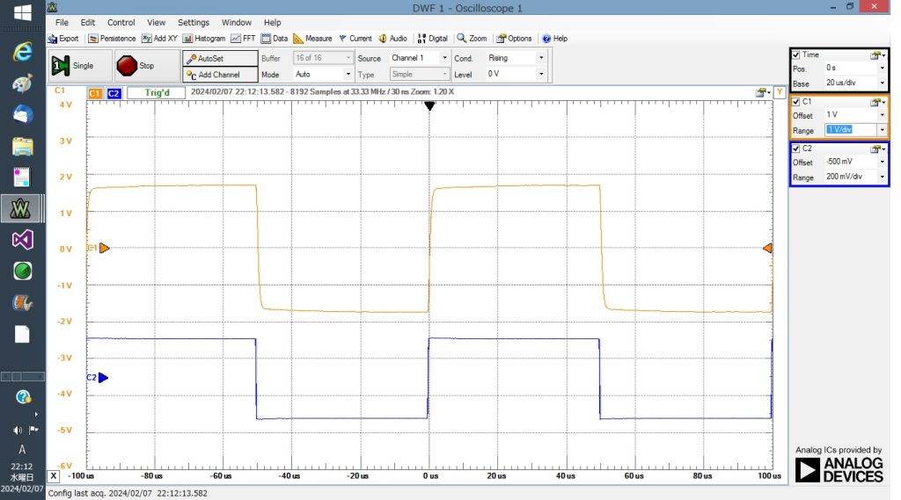
Task: Open the Settings menu
Action: 193,22
